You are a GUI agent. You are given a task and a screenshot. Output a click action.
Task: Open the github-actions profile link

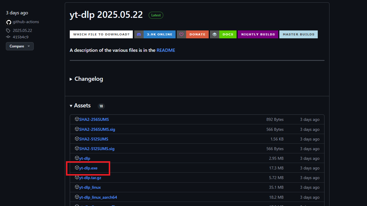pos(26,22)
